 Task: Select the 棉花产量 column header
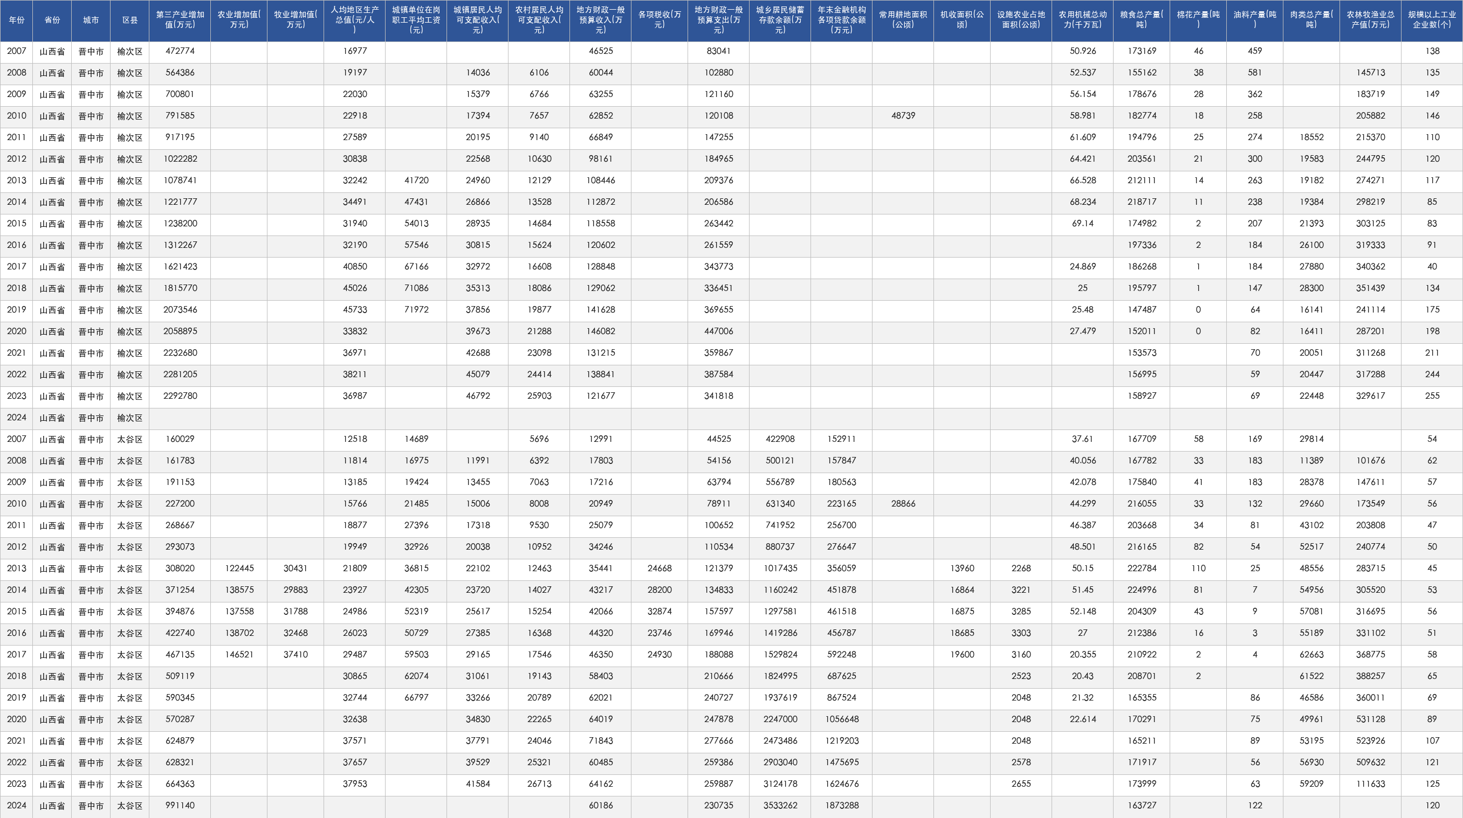point(1198,20)
